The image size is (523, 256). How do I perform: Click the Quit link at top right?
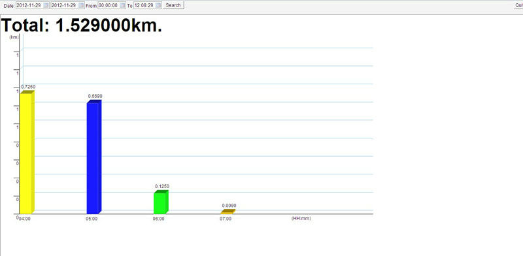519,5
